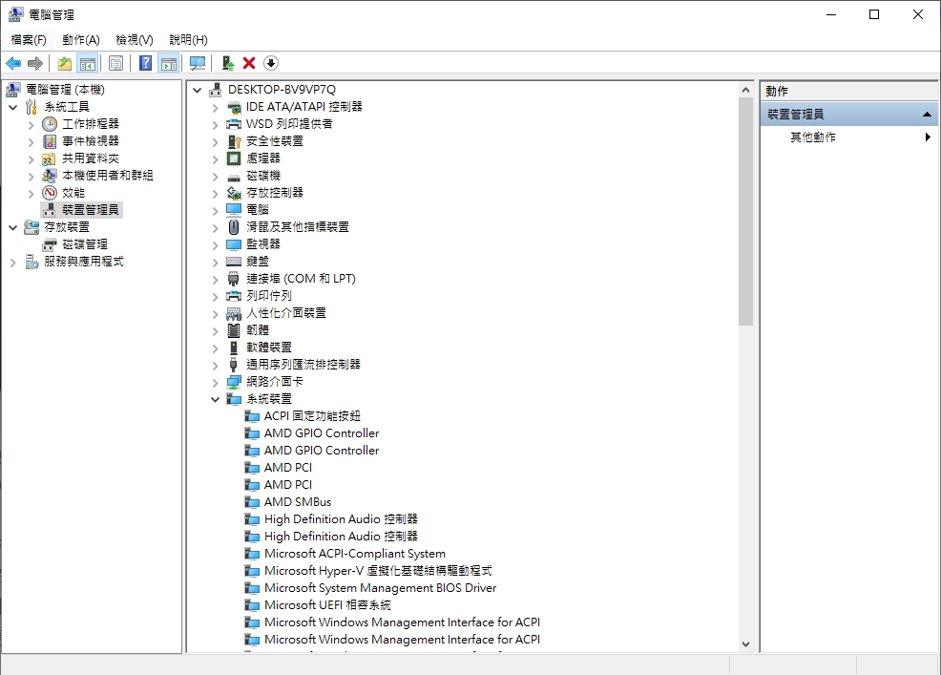941x675 pixels.
Task: Click the device list scroll down arrow
Action: [745, 644]
